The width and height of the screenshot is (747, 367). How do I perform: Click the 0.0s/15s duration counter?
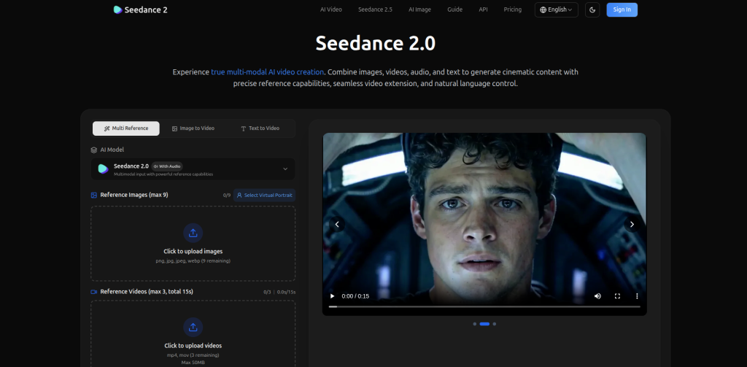tap(286, 292)
